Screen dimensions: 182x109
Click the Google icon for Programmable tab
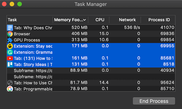[x=10, y=89]
